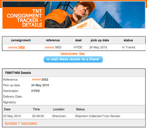147x129 pixels.
Task: Click bold '24 May 2010' in details
Action: 40,85
